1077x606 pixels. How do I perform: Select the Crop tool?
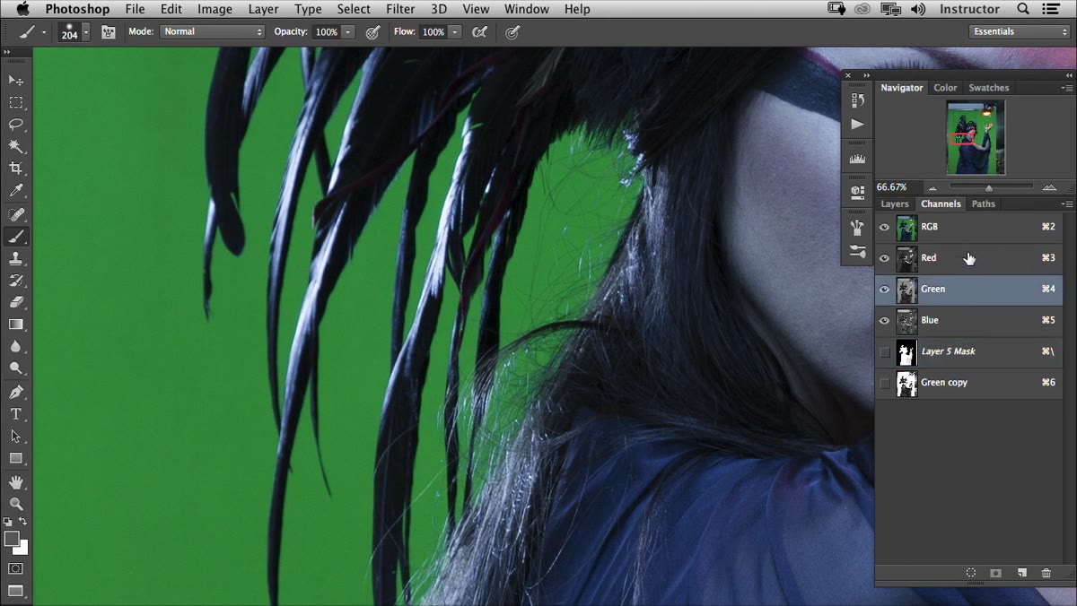point(16,169)
